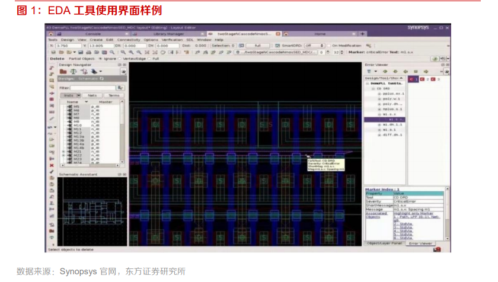
Task: Click the green circular icon below Marker text
Action: pyautogui.click(x=435, y=59)
